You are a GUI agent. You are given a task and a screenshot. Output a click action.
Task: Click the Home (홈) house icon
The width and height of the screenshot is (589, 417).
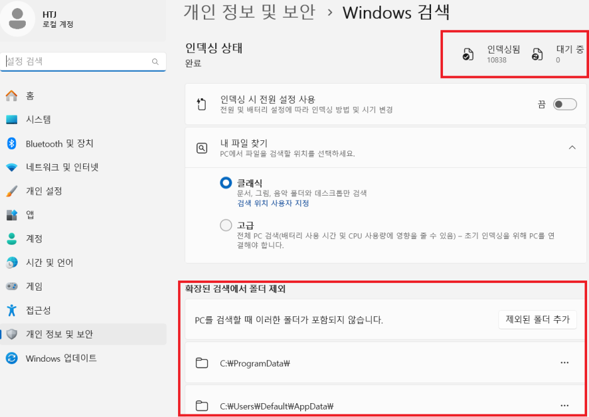point(12,96)
